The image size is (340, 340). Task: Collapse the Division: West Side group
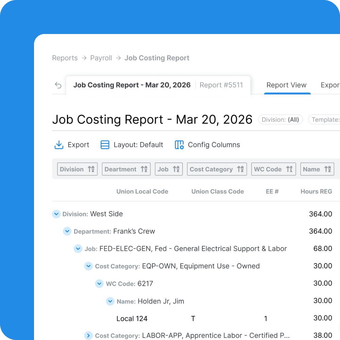(56, 214)
